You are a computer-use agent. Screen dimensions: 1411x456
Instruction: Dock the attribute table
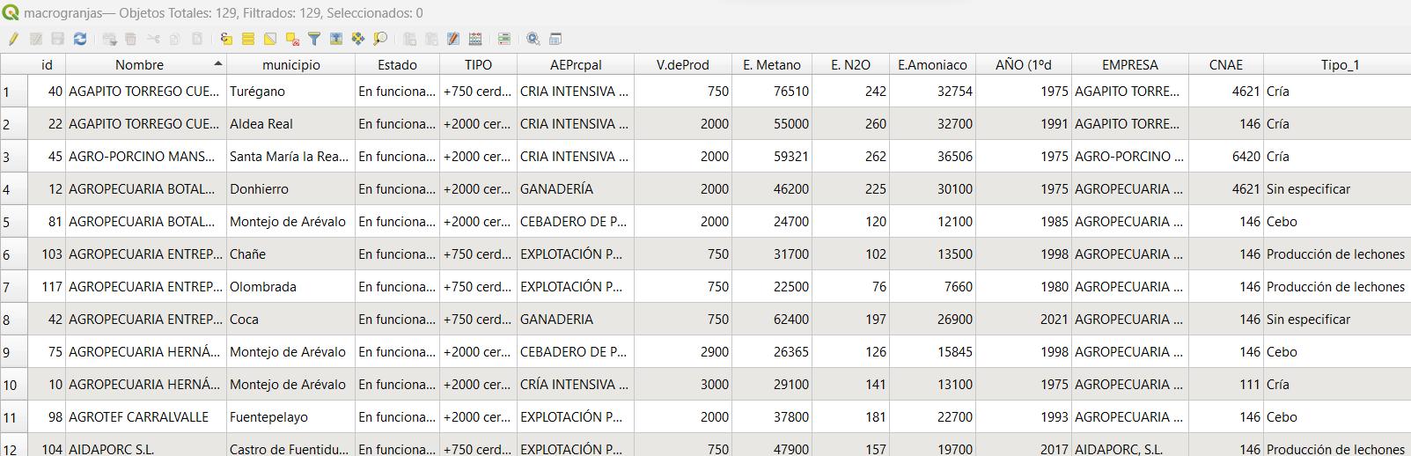[555, 39]
